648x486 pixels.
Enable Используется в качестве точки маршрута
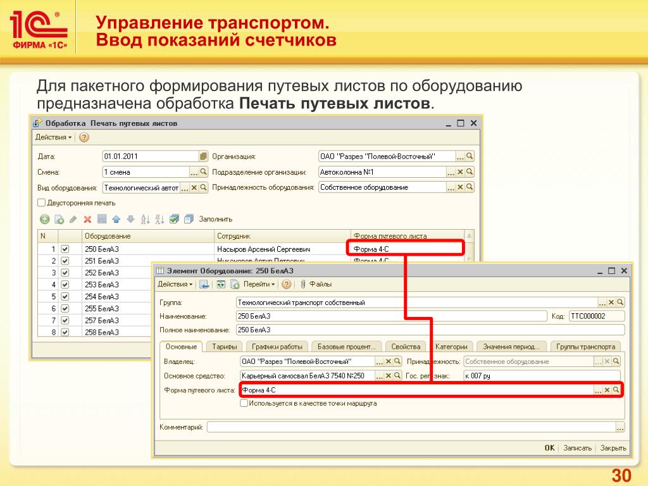click(x=244, y=403)
